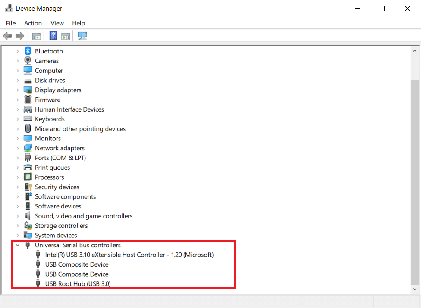Select the Security devices label

tap(57, 187)
